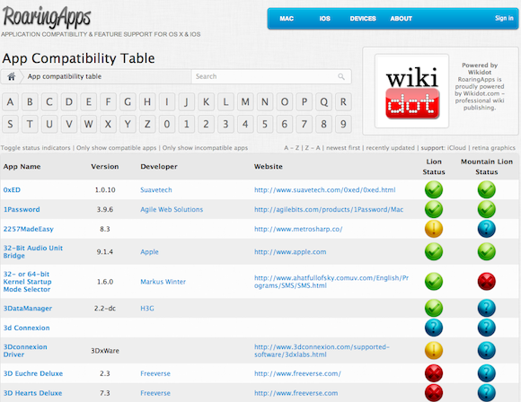Click the yellow warning icon for 2257MadeEasy

[x=434, y=229]
